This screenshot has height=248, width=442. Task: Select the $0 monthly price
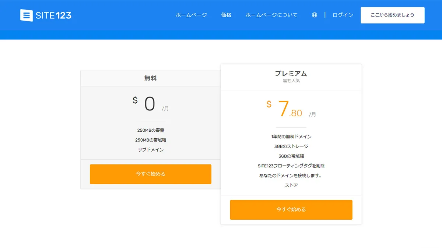(x=150, y=104)
